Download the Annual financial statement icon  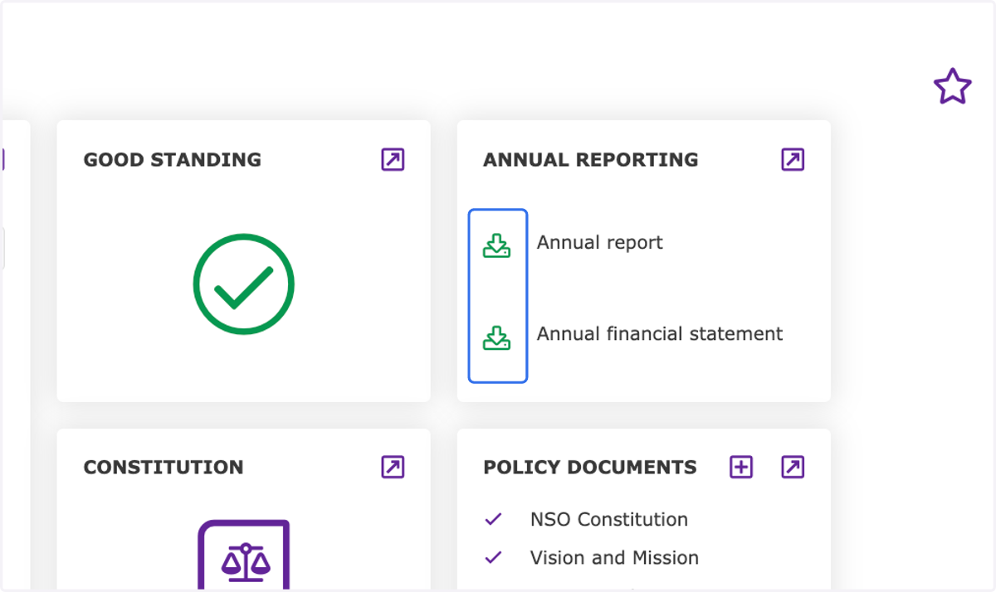pyautogui.click(x=496, y=337)
